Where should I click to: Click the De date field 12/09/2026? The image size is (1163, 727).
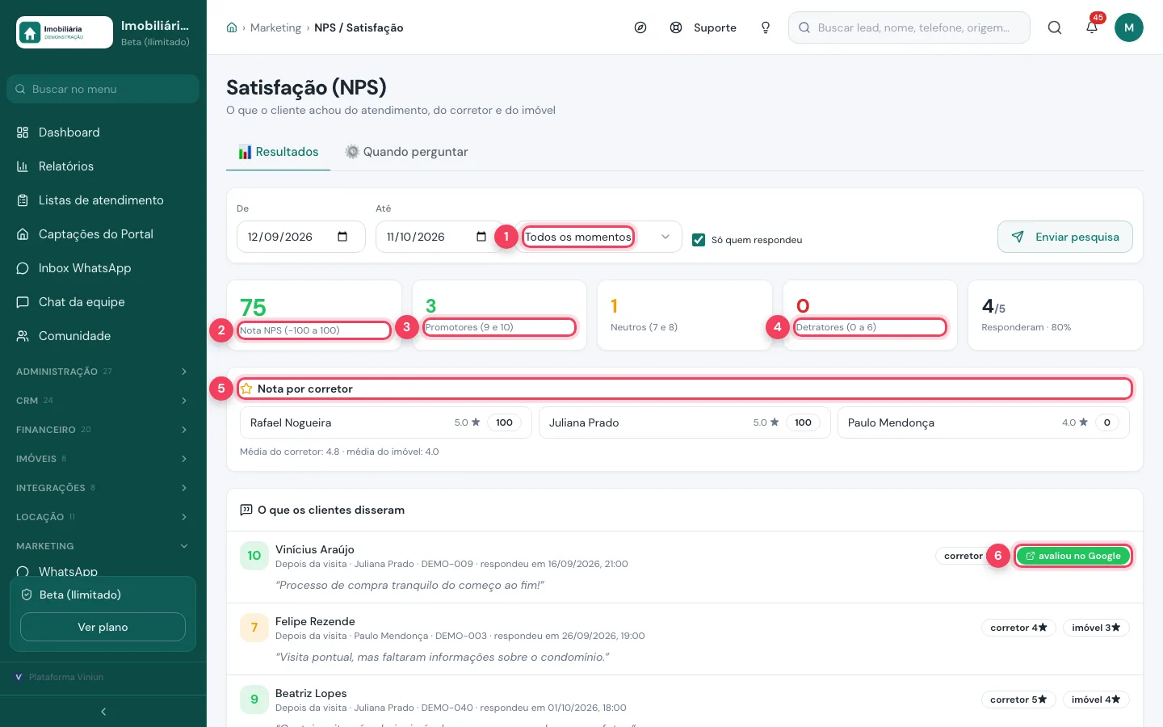(301, 237)
